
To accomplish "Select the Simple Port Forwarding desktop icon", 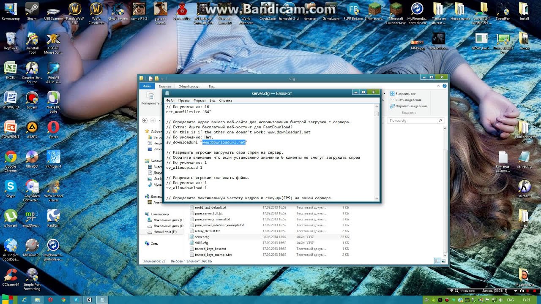I will pos(32,280).
